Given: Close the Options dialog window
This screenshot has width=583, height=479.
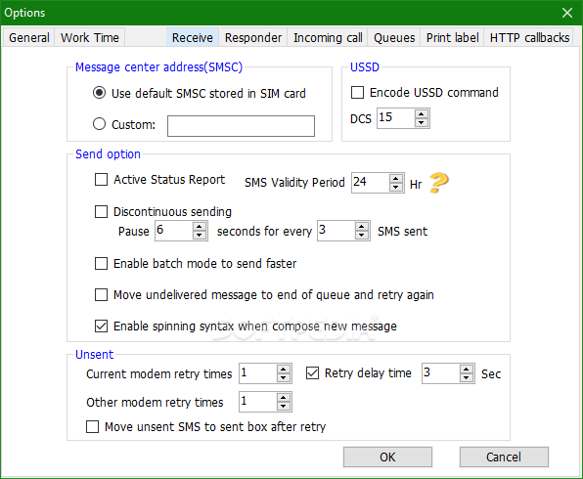Looking at the screenshot, I should point(567,13).
